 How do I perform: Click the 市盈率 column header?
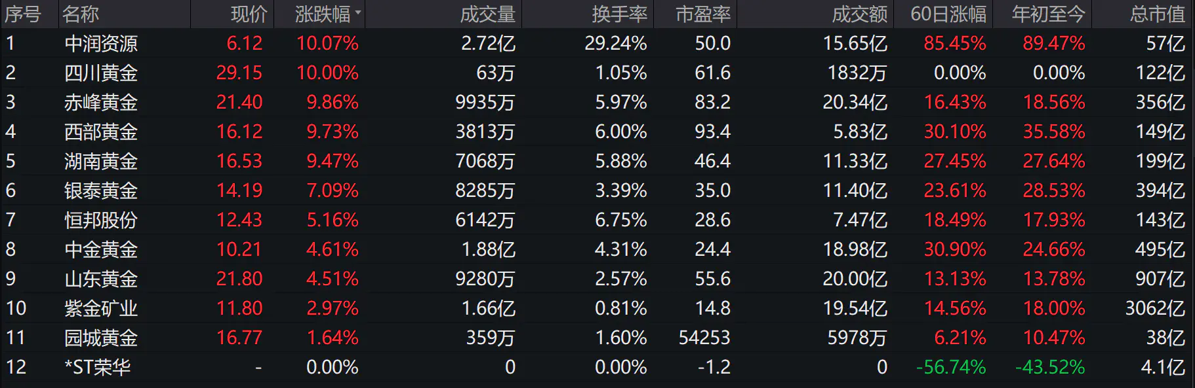click(703, 14)
